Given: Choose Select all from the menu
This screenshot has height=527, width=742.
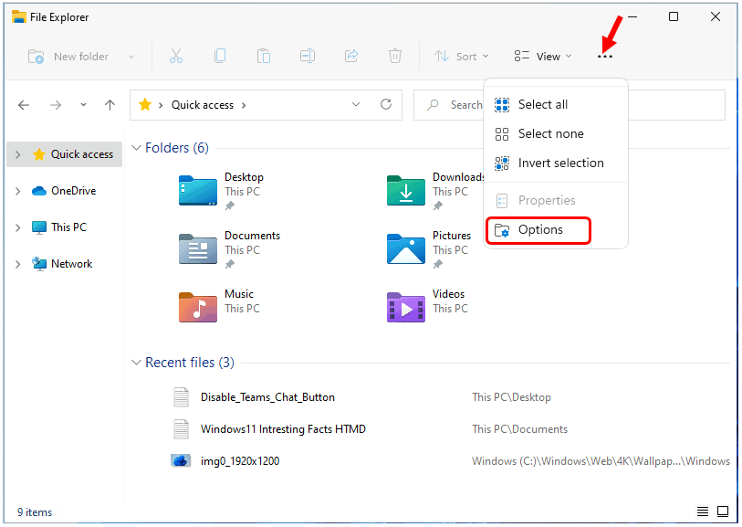Looking at the screenshot, I should coord(556,104).
